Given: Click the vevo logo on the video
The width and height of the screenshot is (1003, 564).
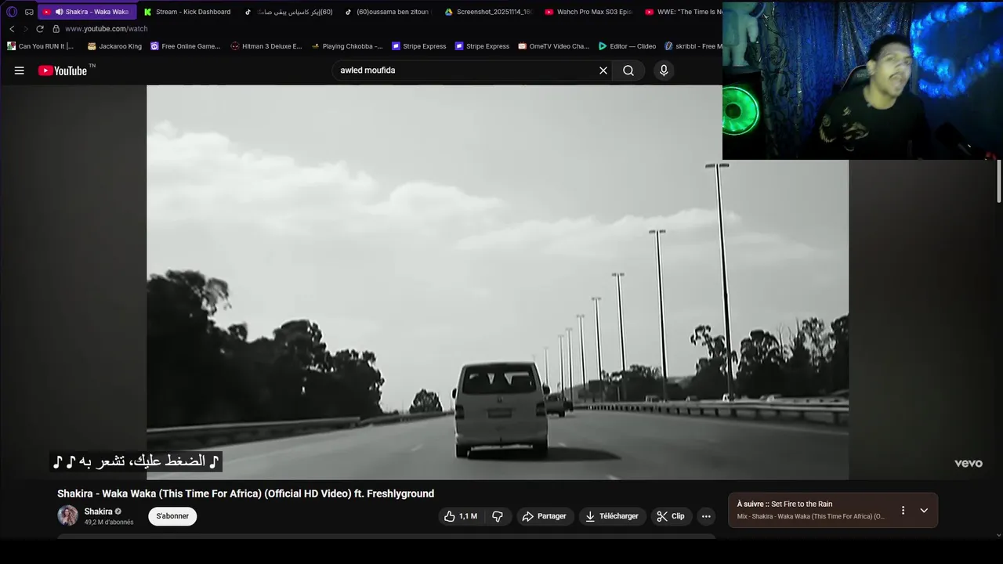Looking at the screenshot, I should tap(969, 463).
